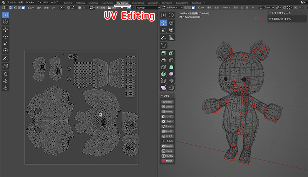The image size is (308, 177).
Task: Open the レンダー menu
Action: click(x=30, y=2)
